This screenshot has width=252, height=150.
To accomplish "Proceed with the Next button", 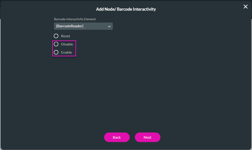I will [147, 137].
